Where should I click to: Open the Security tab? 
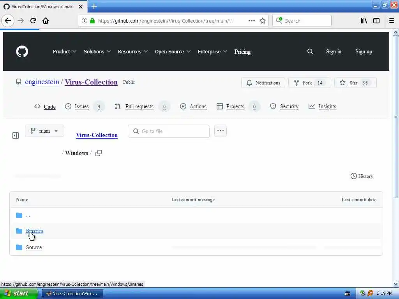(284, 107)
